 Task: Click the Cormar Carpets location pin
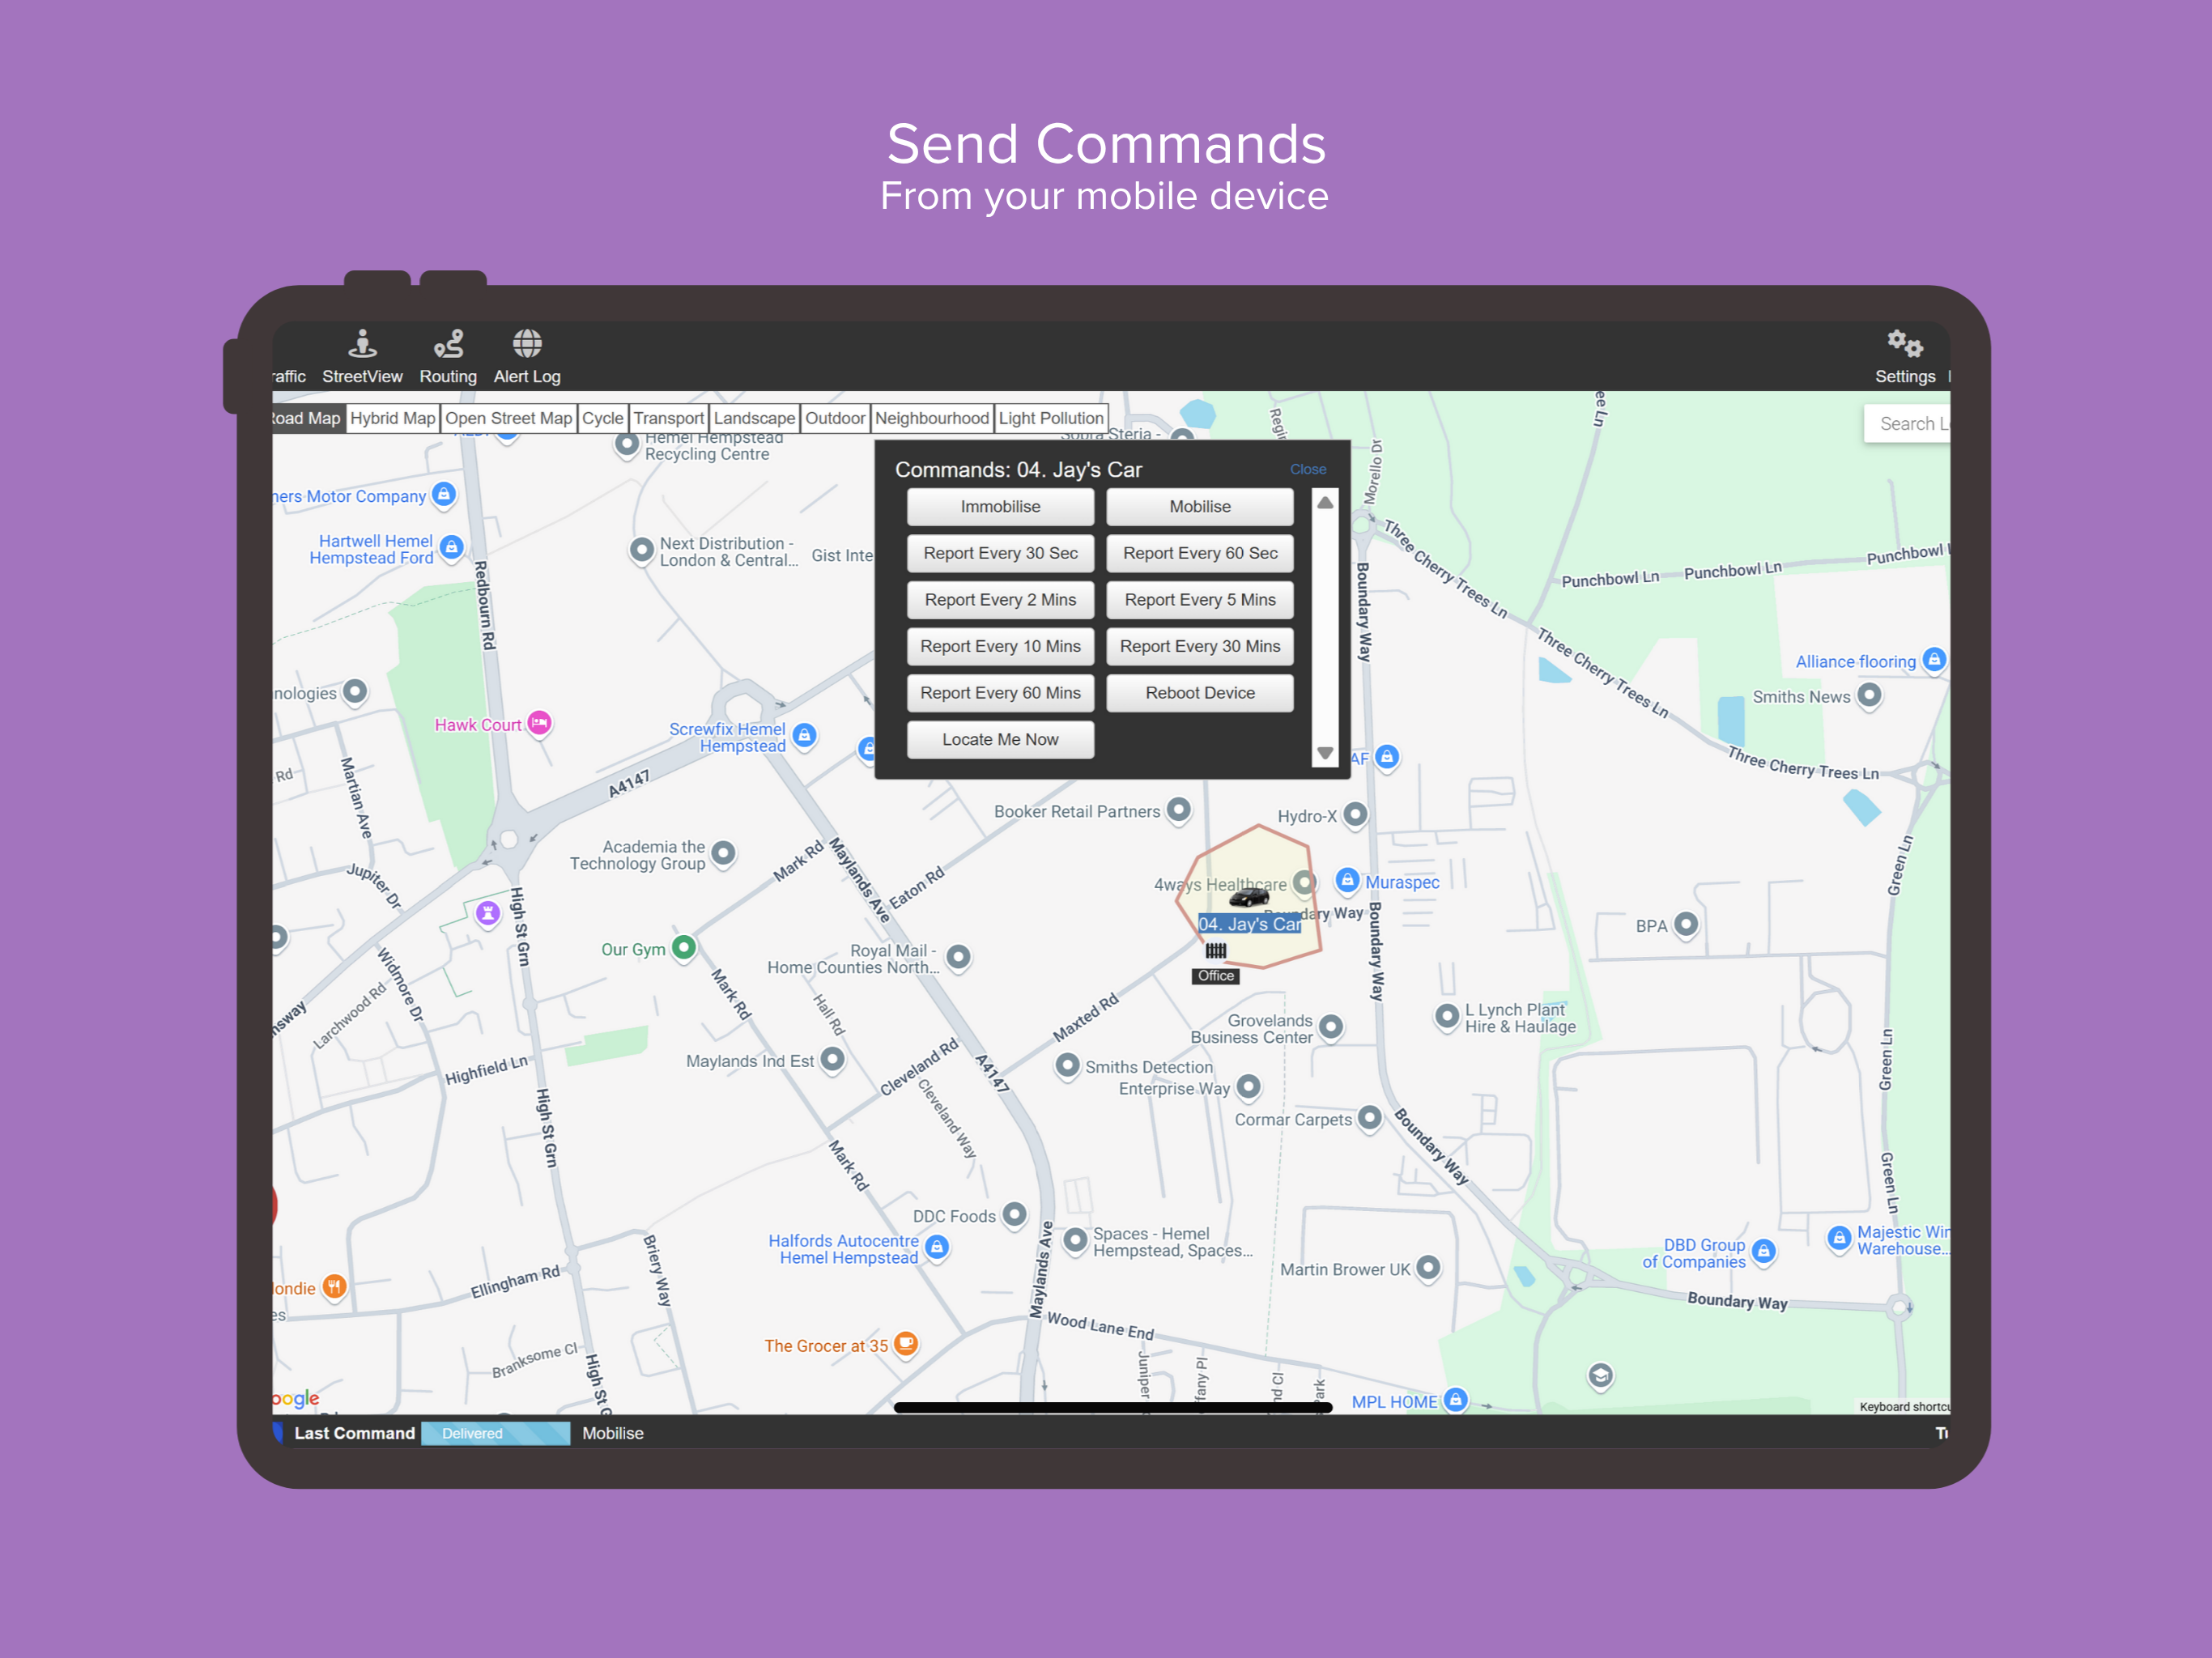[1371, 1117]
